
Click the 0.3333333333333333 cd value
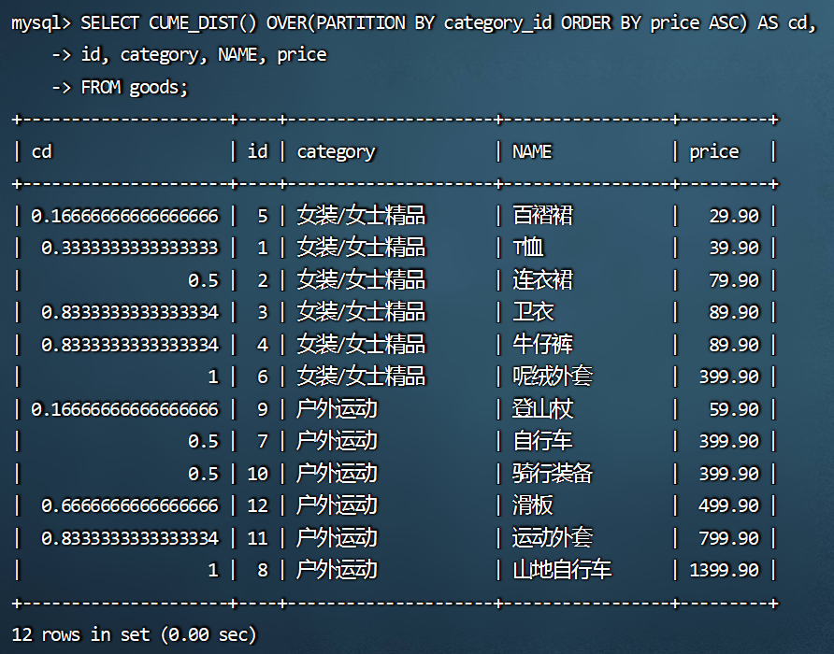130,248
